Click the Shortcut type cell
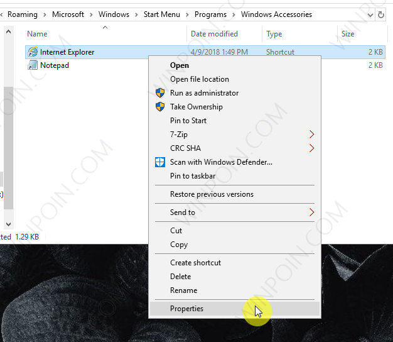The height and width of the screenshot is (342, 393). point(280,52)
